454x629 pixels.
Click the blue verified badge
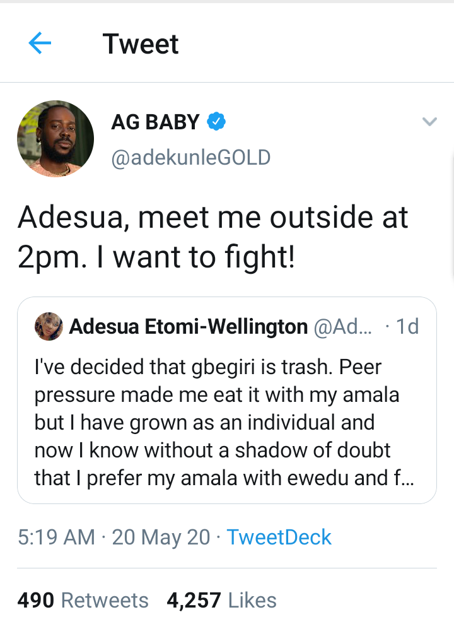coord(217,121)
